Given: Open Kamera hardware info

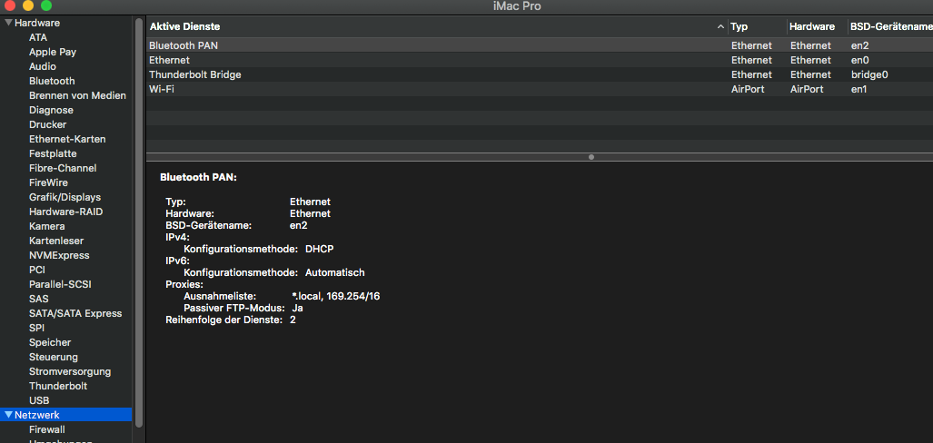Looking at the screenshot, I should point(47,227).
